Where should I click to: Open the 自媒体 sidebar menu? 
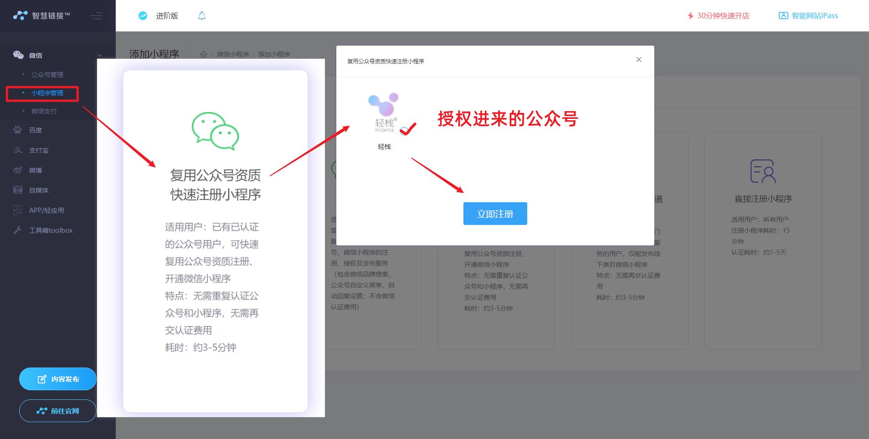[39, 190]
